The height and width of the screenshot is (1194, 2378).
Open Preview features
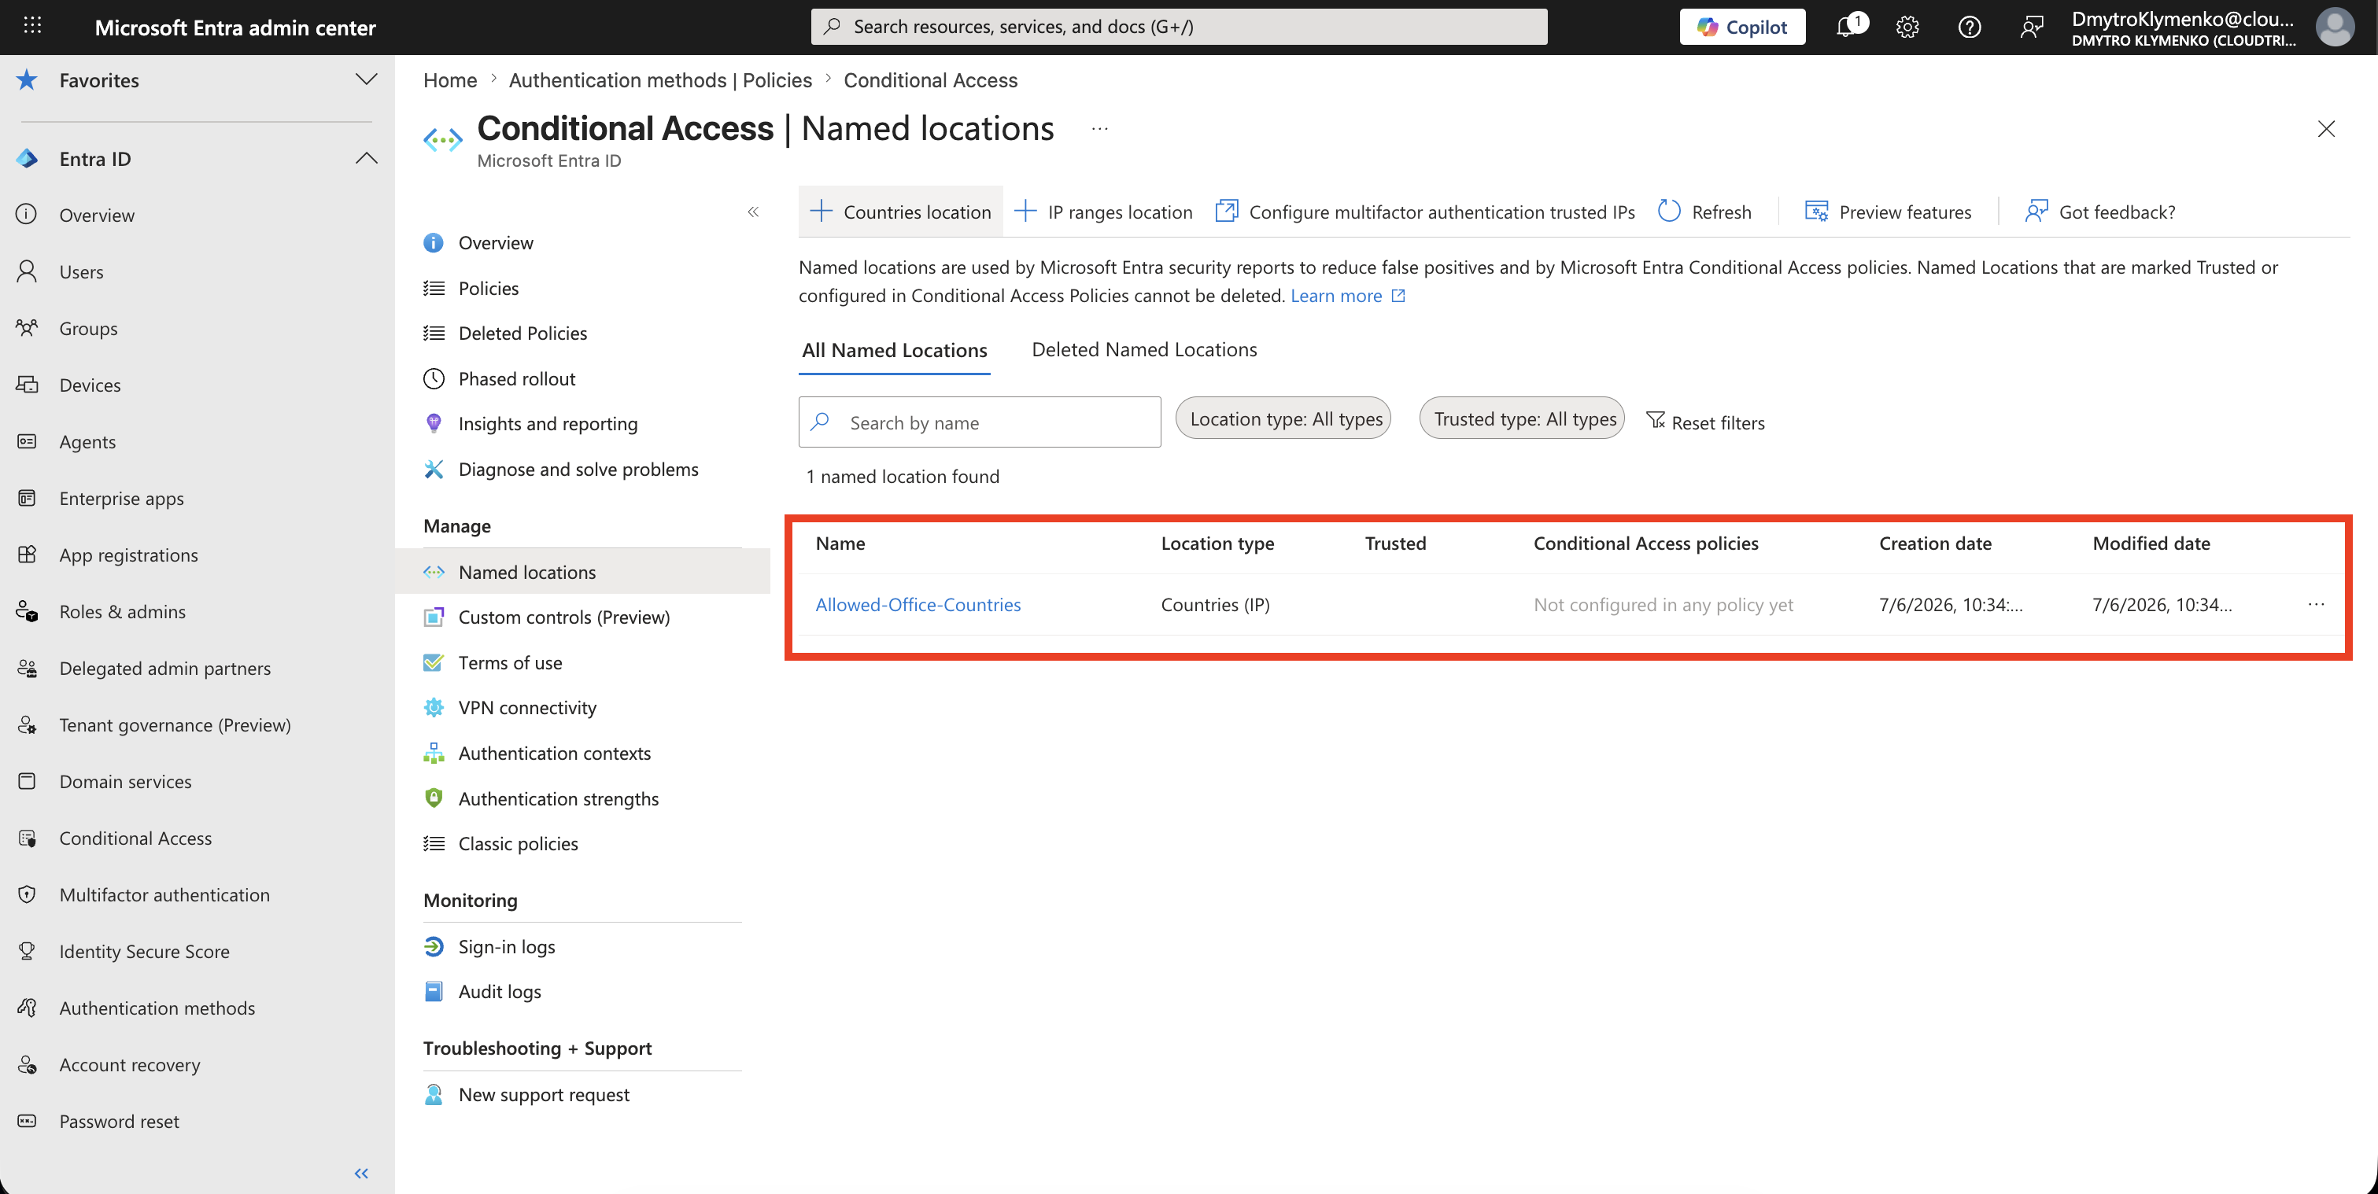point(1888,212)
